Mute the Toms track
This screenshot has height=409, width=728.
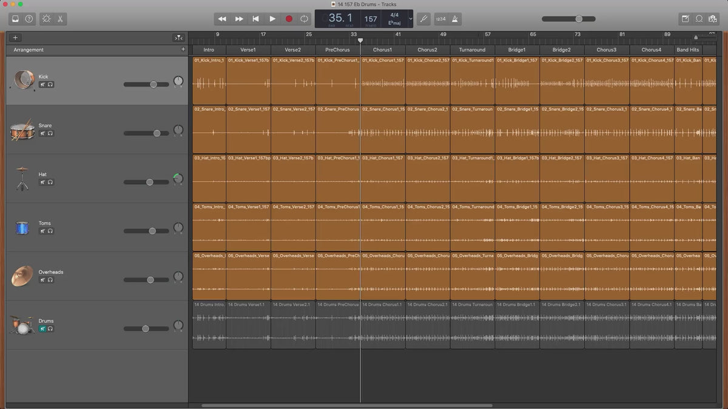click(42, 231)
